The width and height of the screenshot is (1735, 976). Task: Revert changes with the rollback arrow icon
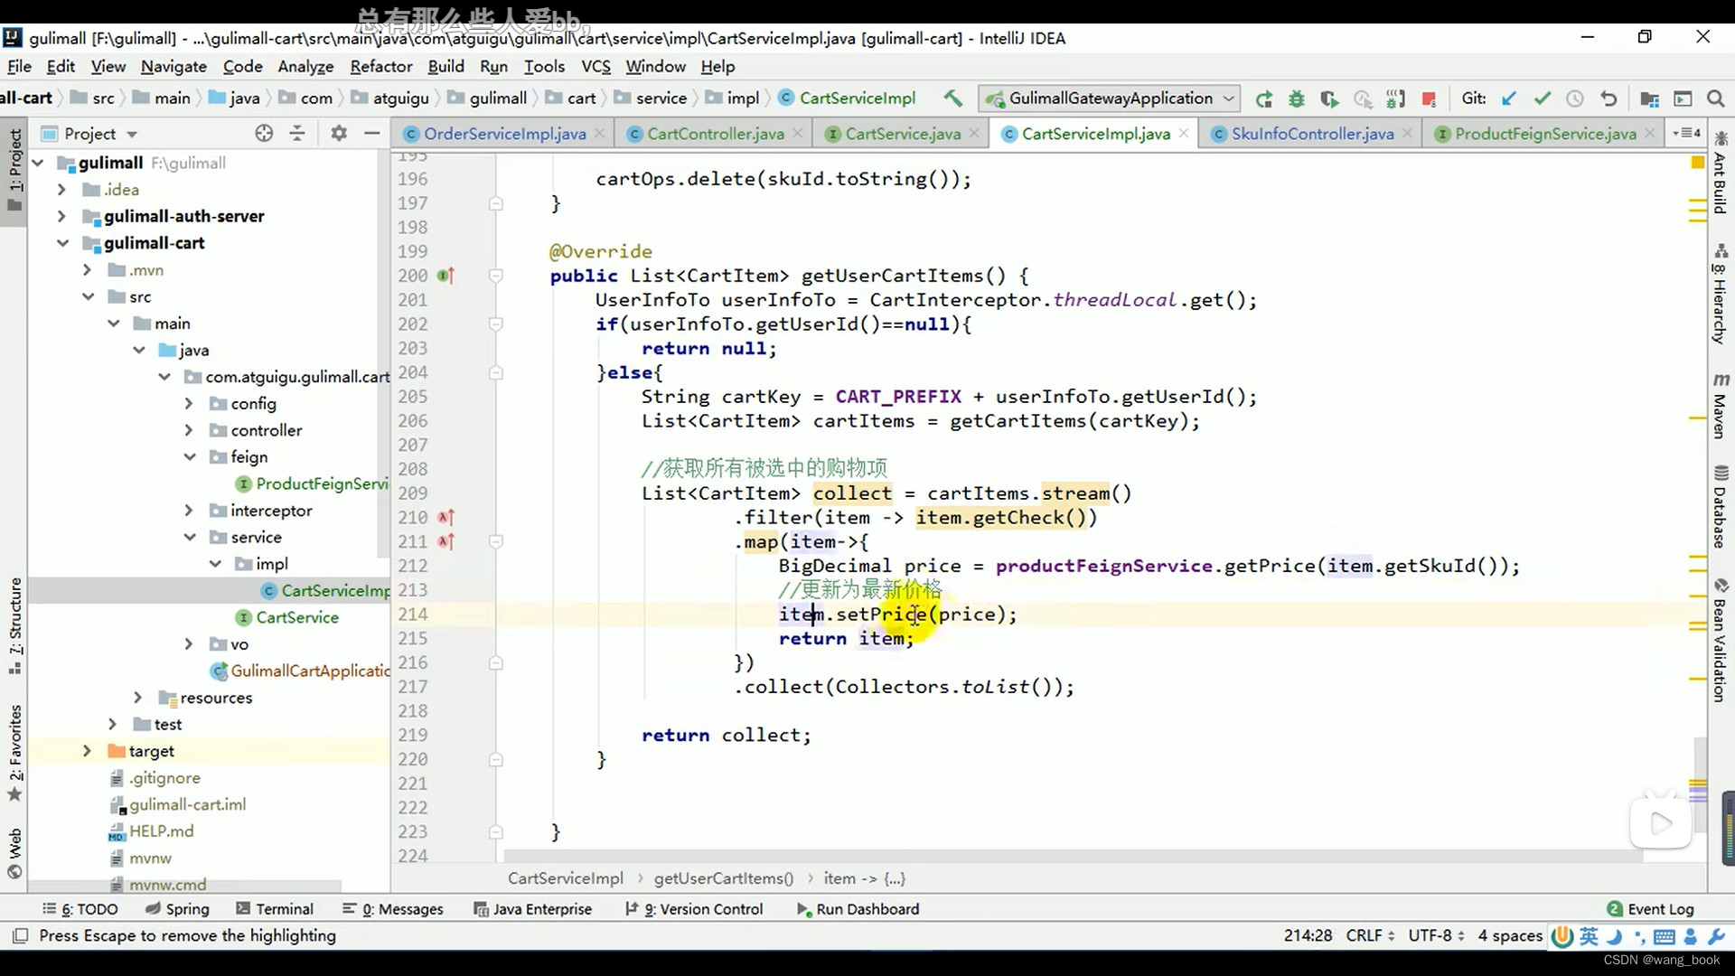pyautogui.click(x=1608, y=99)
